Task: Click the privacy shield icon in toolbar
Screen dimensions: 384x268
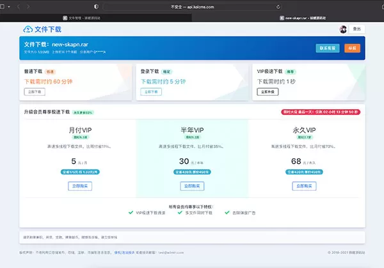Action: 96,6
